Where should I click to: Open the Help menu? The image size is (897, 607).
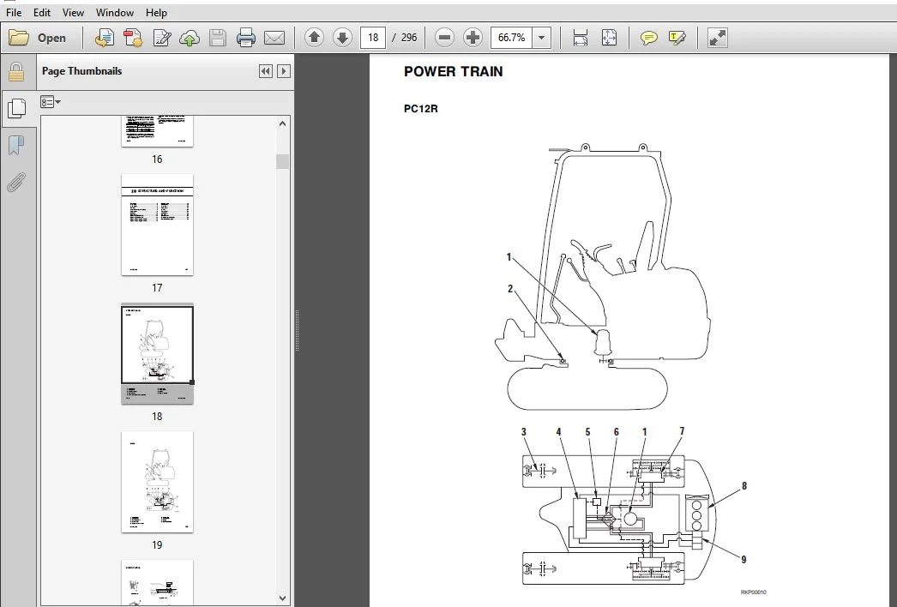(x=156, y=13)
